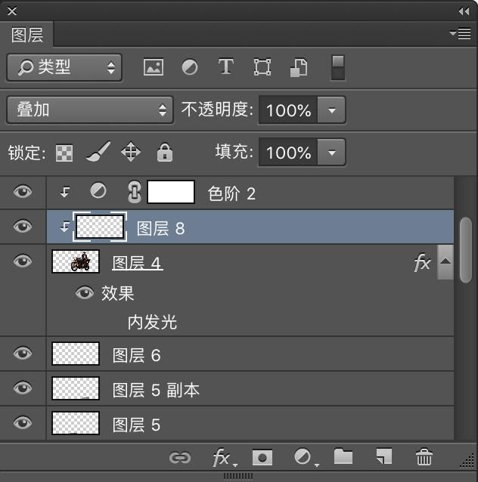Lock image pixels brush icon

click(98, 152)
